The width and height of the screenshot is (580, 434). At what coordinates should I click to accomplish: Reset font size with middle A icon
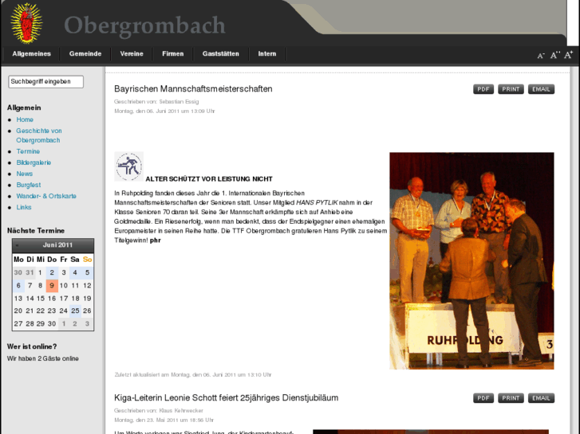tap(554, 55)
